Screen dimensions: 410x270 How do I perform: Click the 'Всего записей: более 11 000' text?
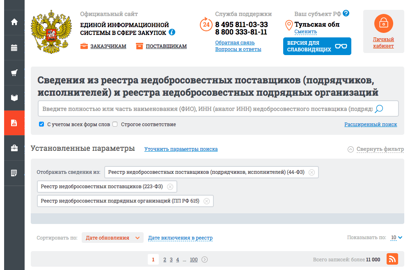pyautogui.click(x=346, y=260)
